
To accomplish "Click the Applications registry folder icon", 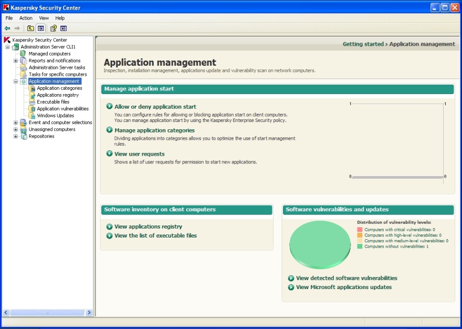I will coord(32,95).
